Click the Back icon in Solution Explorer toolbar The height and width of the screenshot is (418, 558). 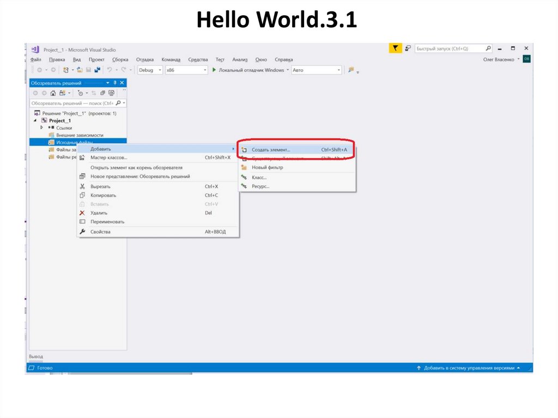[x=35, y=93]
